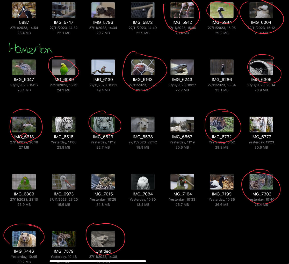Select the IMG_6523 white tiger face thumbnail
289x264 pixels.
click(103, 124)
